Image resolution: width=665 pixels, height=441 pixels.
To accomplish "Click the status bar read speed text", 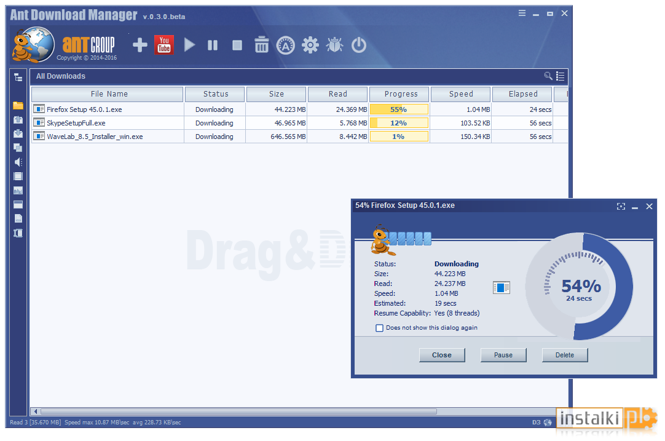I will [95, 423].
